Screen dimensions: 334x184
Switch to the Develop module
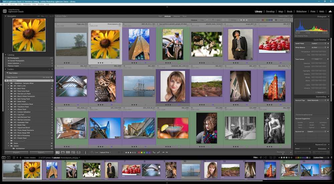tap(270, 11)
